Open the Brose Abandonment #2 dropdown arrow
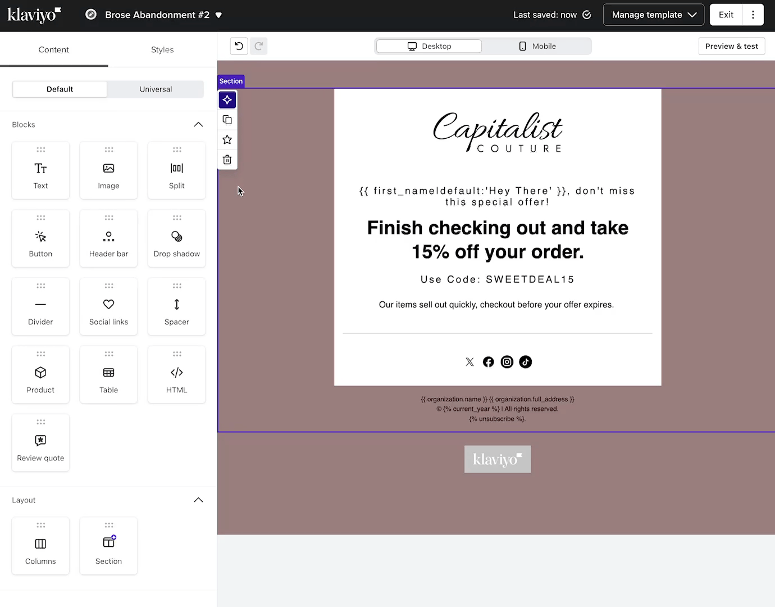 219,15
